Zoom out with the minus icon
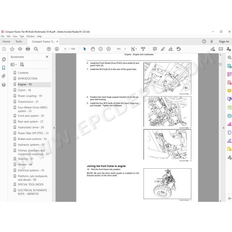The image size is (232, 232). coord(101,49)
